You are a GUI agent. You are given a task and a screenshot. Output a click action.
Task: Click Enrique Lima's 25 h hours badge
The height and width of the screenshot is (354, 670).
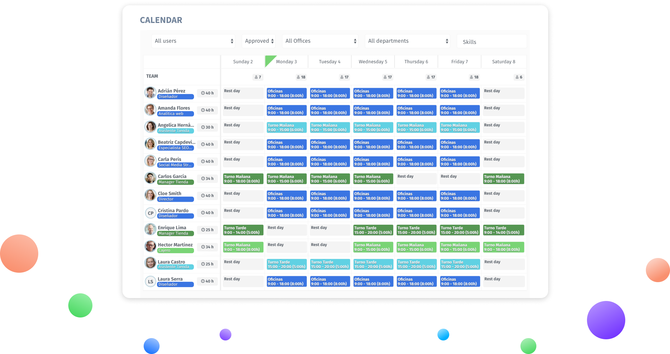[207, 230]
